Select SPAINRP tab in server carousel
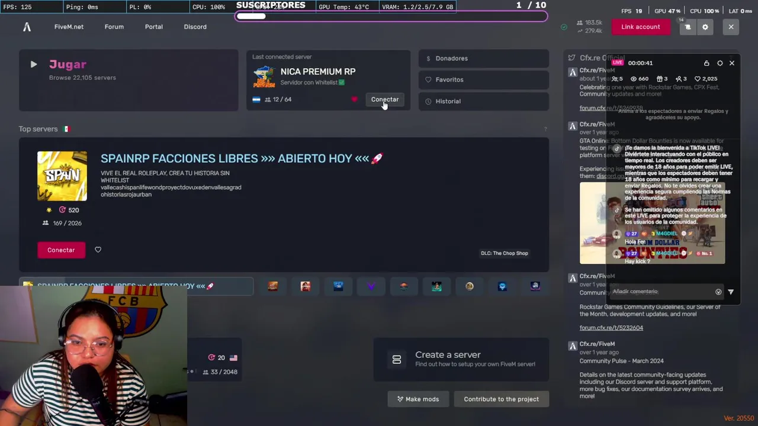 point(136,286)
